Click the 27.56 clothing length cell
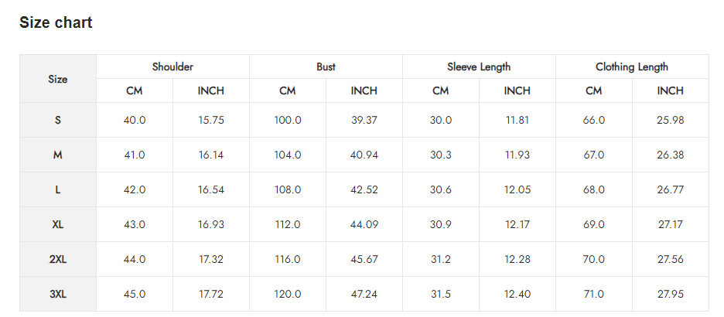The height and width of the screenshot is (317, 724). click(x=671, y=260)
